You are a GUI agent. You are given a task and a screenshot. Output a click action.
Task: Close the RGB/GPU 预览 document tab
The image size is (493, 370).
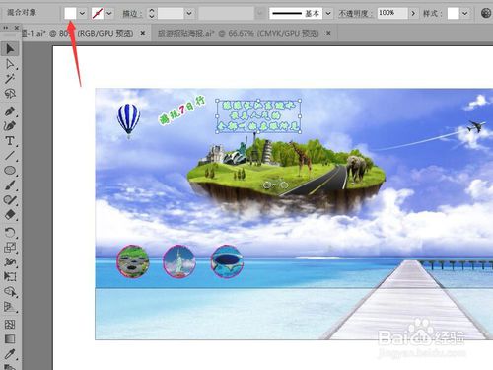point(143,33)
